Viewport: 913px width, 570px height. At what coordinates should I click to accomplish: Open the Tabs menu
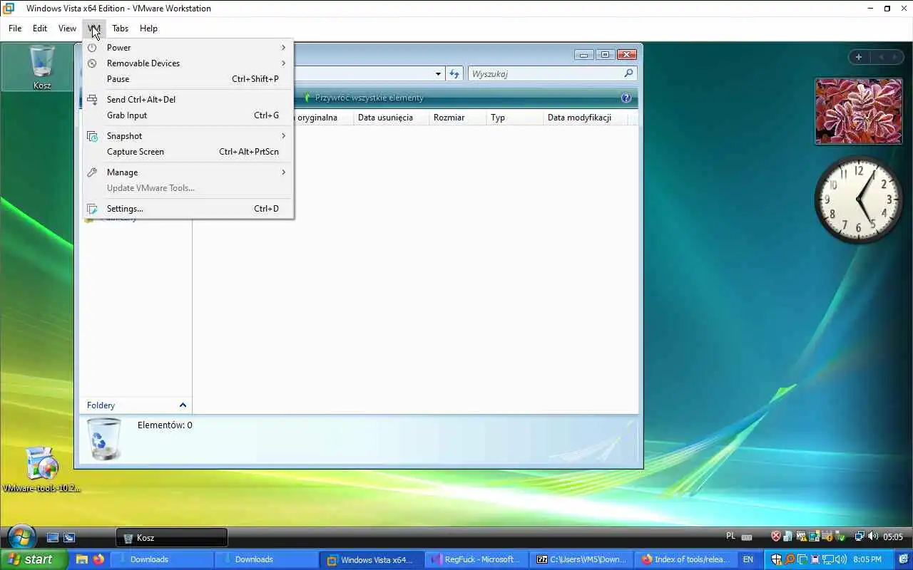click(120, 28)
